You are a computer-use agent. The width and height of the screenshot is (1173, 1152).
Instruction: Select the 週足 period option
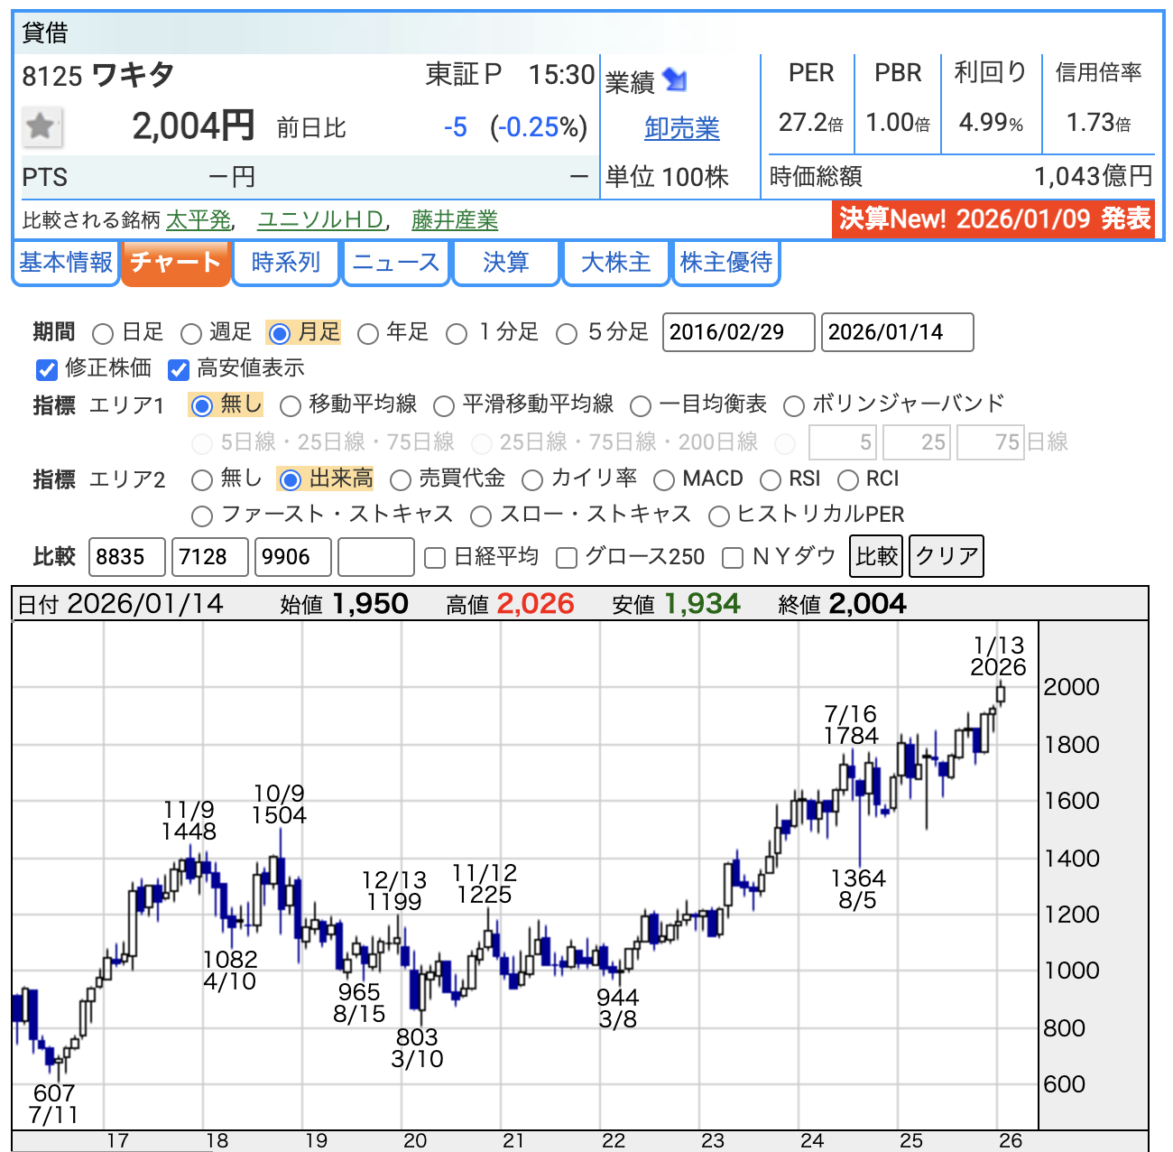coord(191,334)
